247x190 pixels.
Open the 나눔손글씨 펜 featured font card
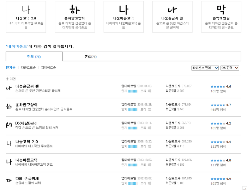172,17
